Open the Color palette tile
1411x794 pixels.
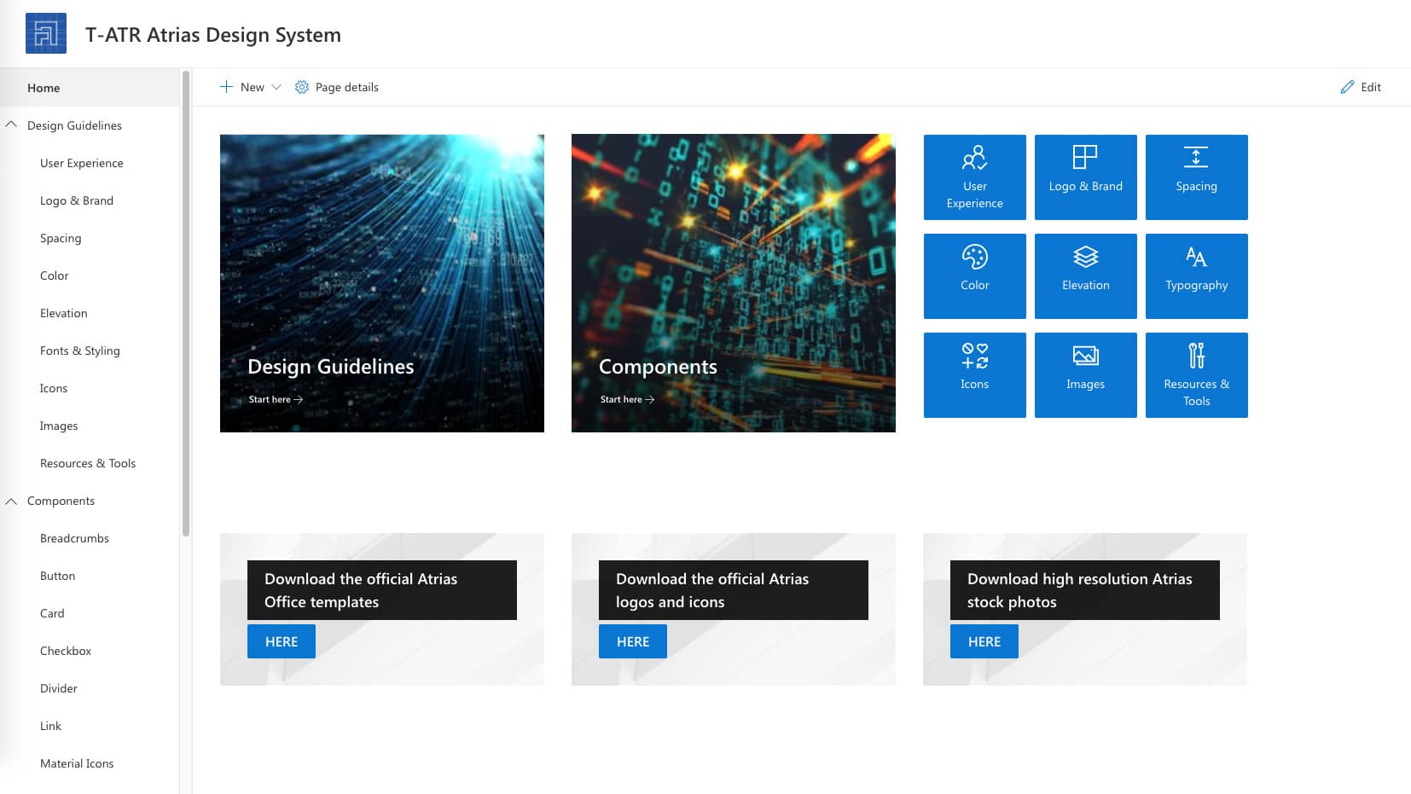pyautogui.click(x=974, y=275)
